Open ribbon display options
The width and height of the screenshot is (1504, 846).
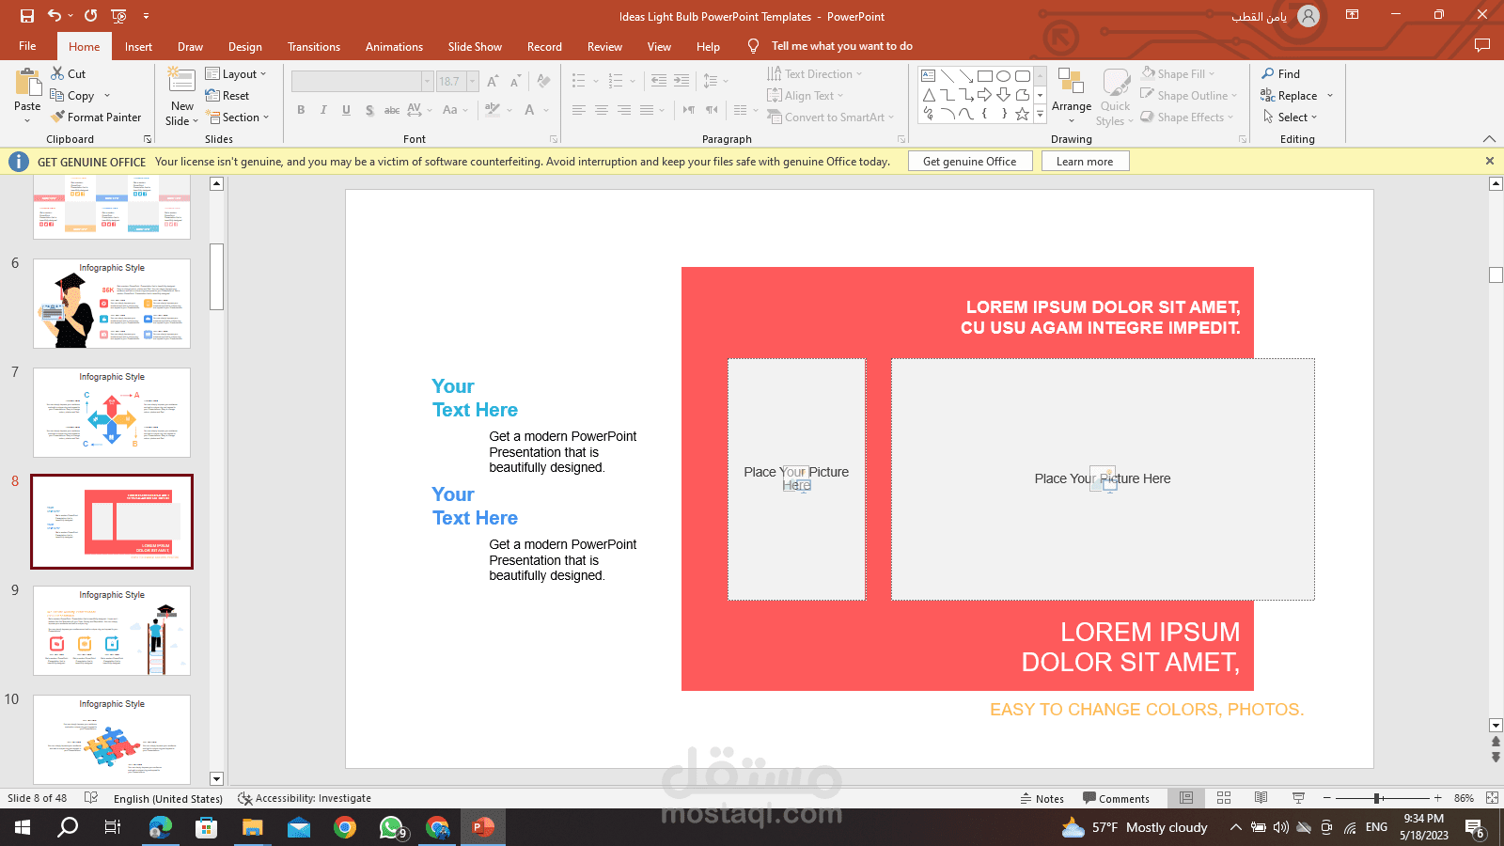(x=1353, y=15)
